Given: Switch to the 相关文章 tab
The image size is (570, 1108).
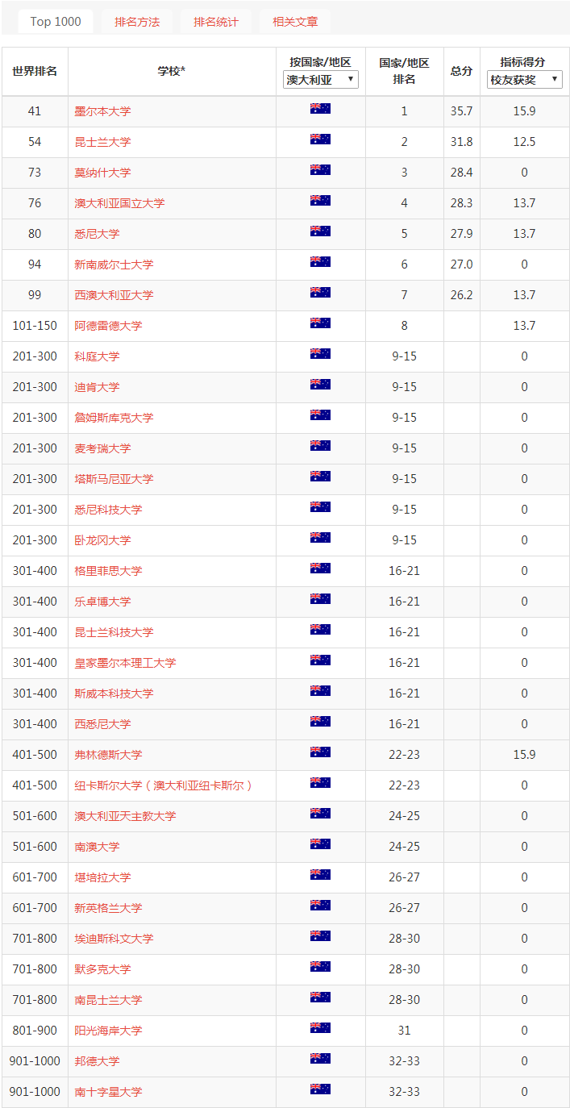Looking at the screenshot, I should [295, 22].
